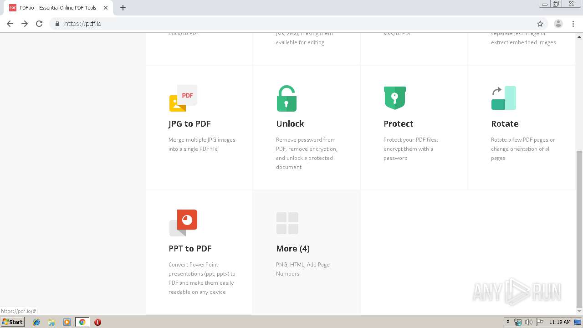Viewport: 583px width, 328px height.
Task: Click the Chrome taskbar icon
Action: (x=82, y=322)
